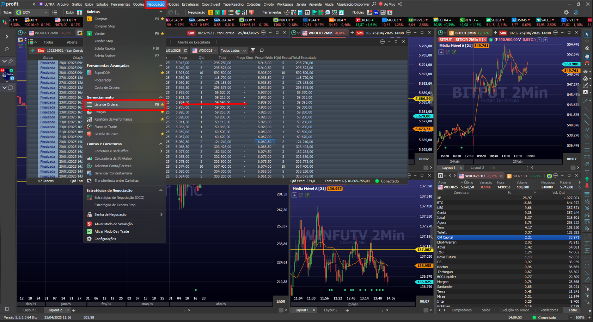Select the CM Capital broker row
The image size is (593, 322).
click(509, 237)
